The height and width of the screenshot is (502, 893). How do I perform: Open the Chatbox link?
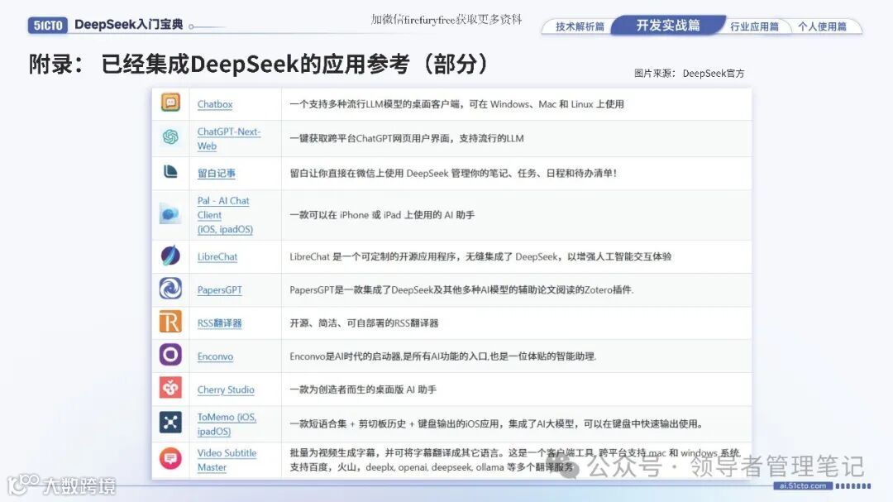tap(215, 104)
